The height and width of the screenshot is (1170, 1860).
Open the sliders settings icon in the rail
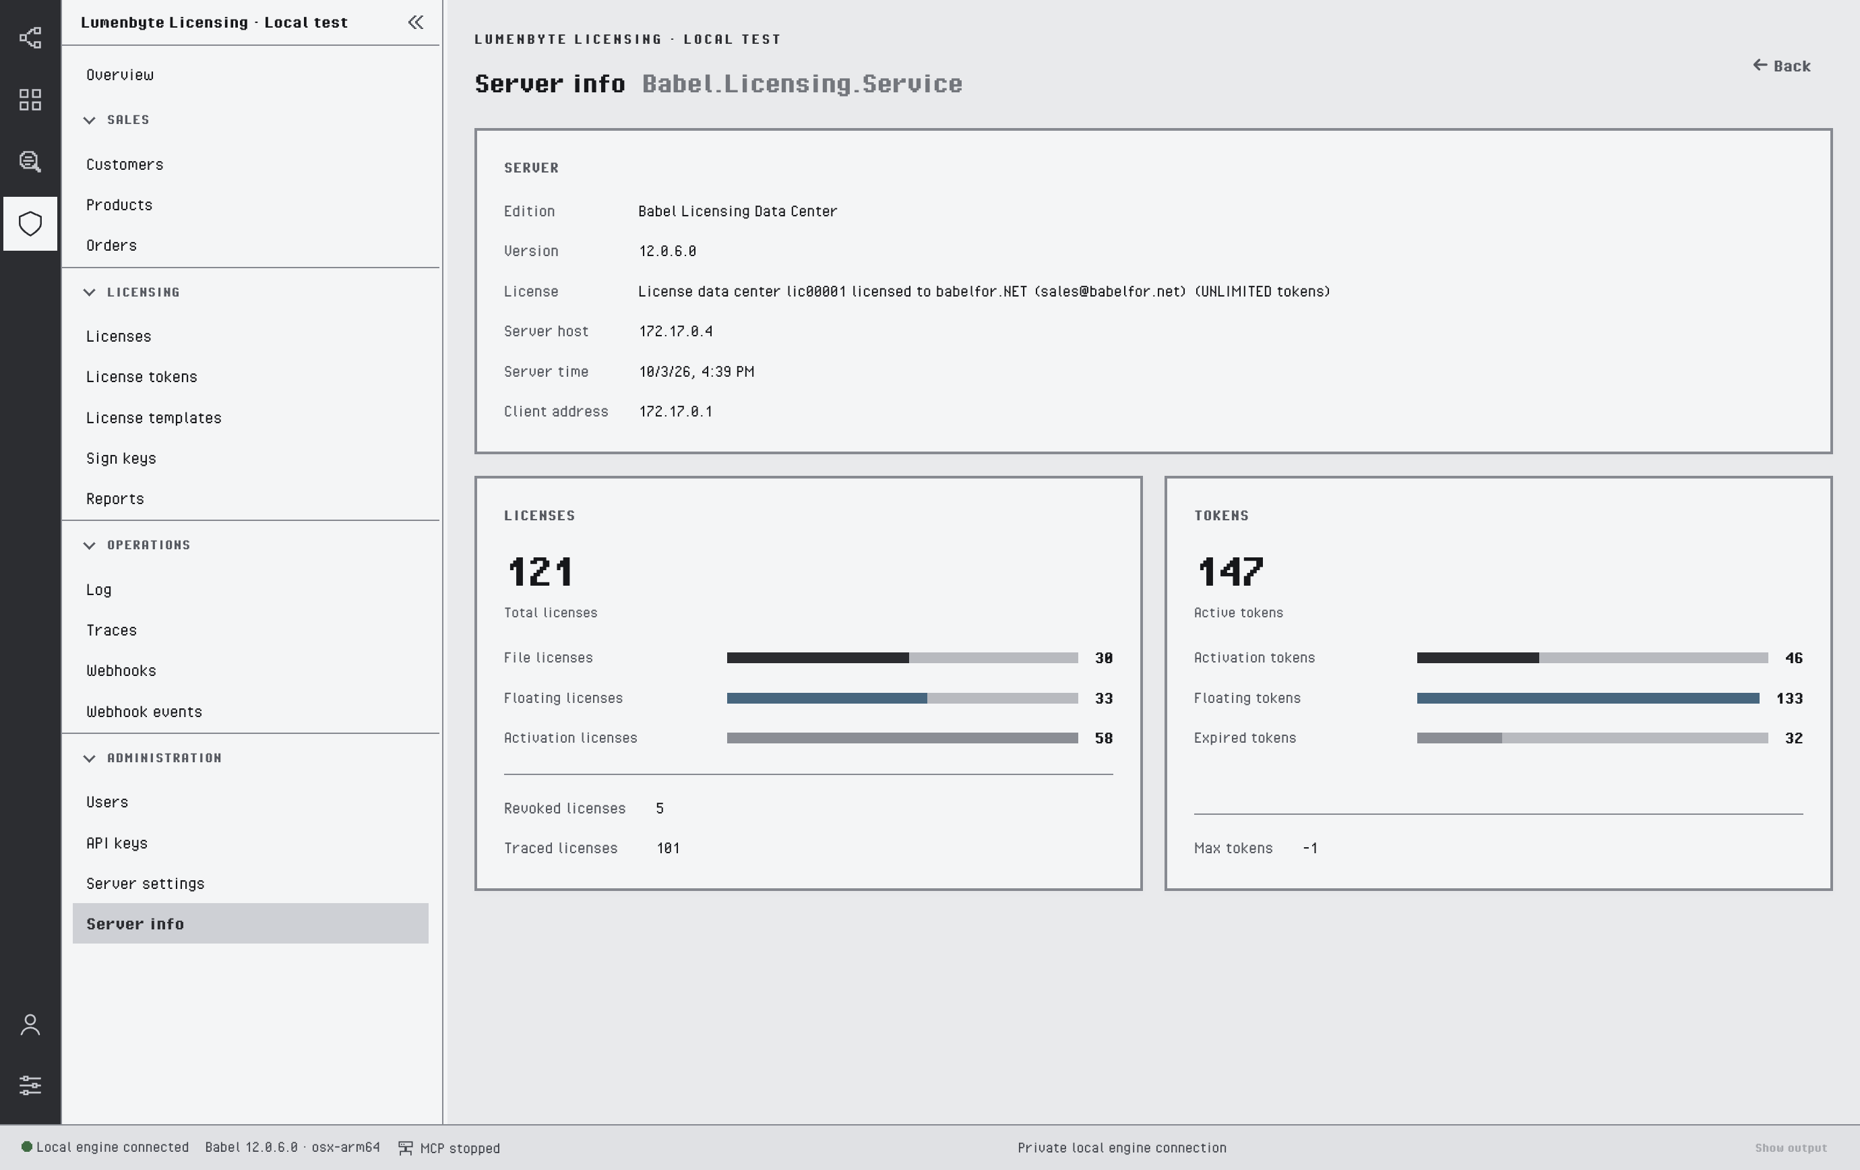click(30, 1085)
